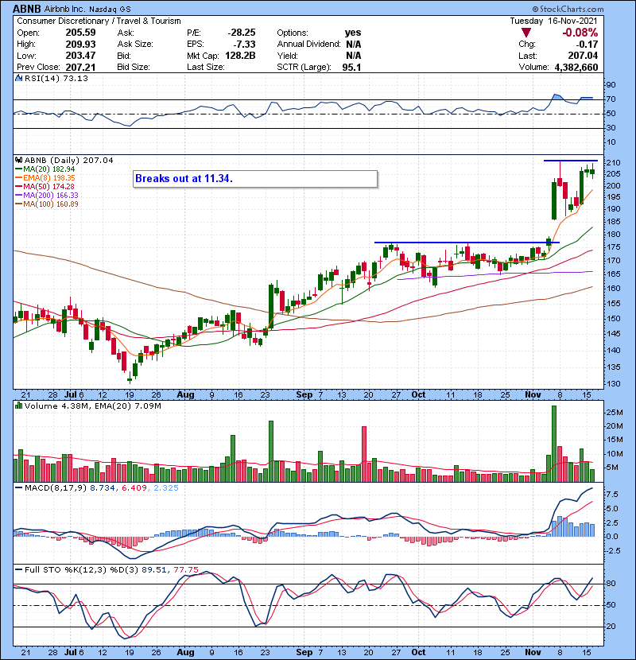Click the 210 price axis label

tap(613, 163)
